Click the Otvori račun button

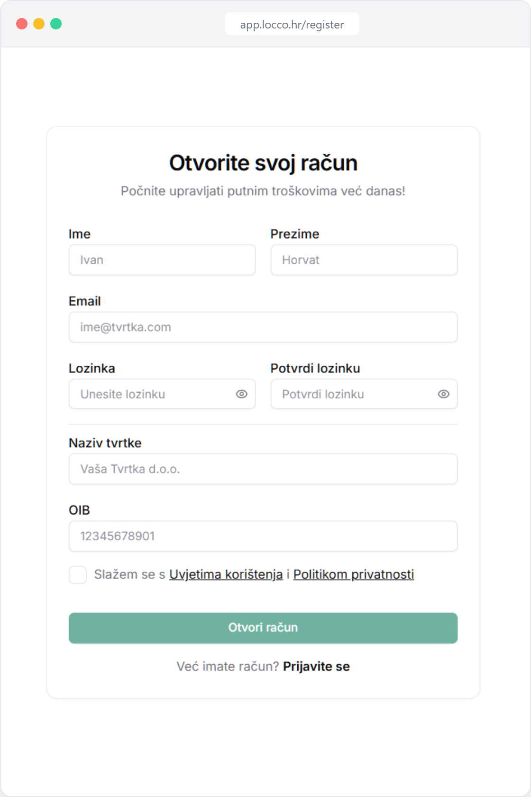[x=263, y=627]
